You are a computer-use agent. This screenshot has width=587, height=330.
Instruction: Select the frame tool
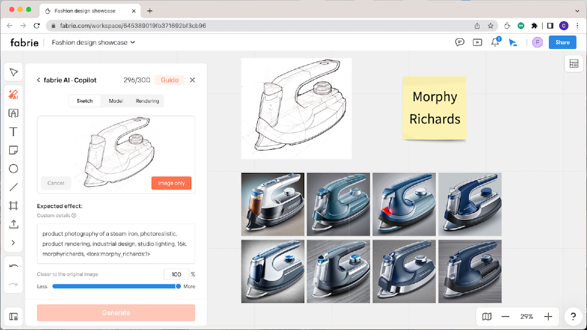13,205
